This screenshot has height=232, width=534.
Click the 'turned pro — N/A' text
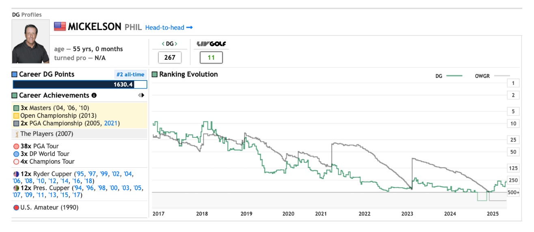(80, 58)
